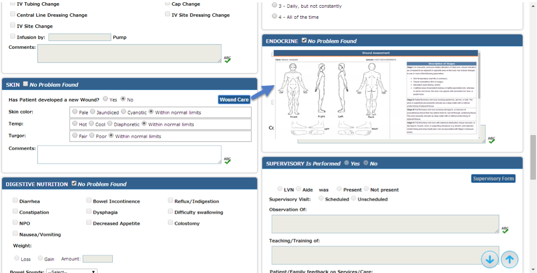Click the Infusion by pump name field
537x273 pixels.
coord(80,37)
